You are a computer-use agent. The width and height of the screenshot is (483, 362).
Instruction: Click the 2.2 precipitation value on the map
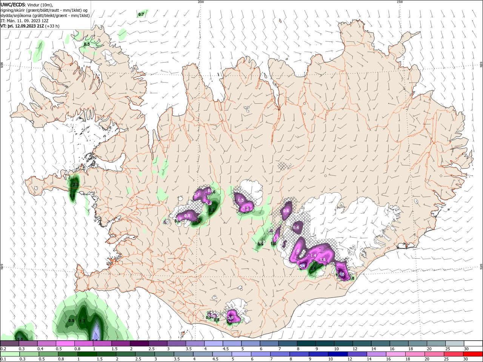click(211, 210)
